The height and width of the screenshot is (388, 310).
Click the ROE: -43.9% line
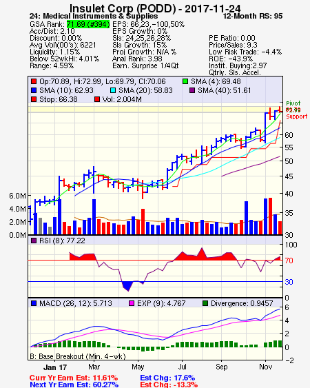pos(231,59)
